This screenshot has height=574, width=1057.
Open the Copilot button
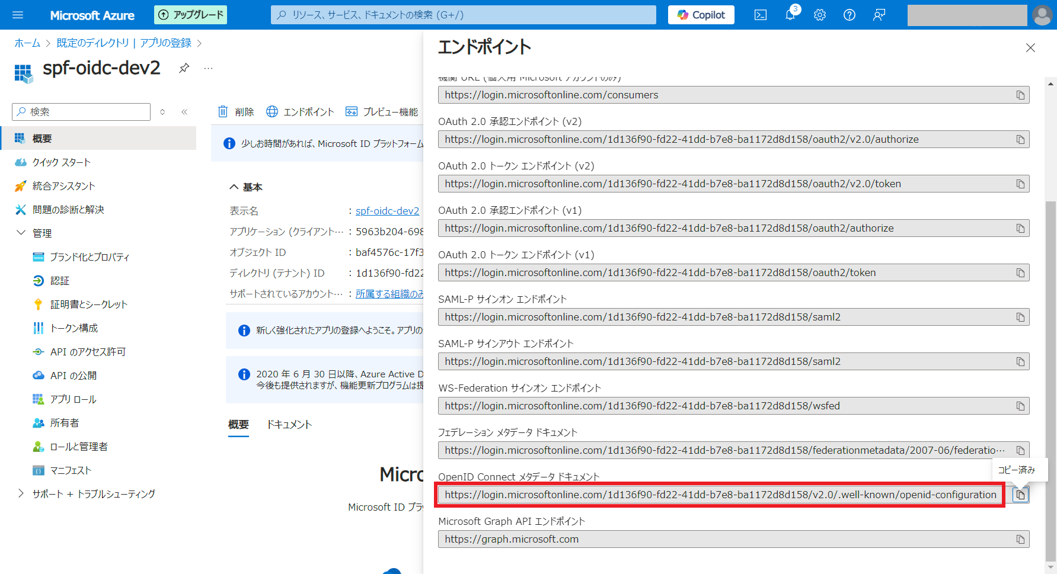(701, 15)
